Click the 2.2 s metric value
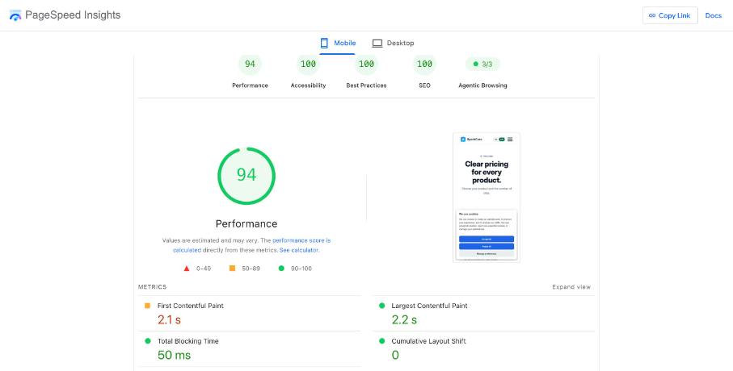 pos(404,319)
